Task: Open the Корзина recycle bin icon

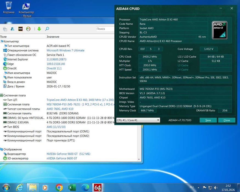Action: [9, 7]
